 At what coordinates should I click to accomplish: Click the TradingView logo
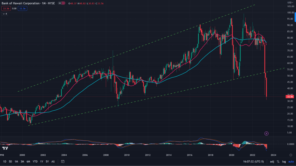pyautogui.click(x=5, y=148)
